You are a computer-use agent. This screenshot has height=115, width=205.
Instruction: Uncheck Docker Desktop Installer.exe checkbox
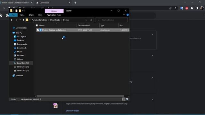point(38,30)
